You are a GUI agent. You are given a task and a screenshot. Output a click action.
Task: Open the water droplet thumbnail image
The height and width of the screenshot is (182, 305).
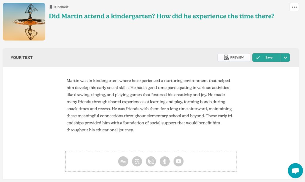24,21
